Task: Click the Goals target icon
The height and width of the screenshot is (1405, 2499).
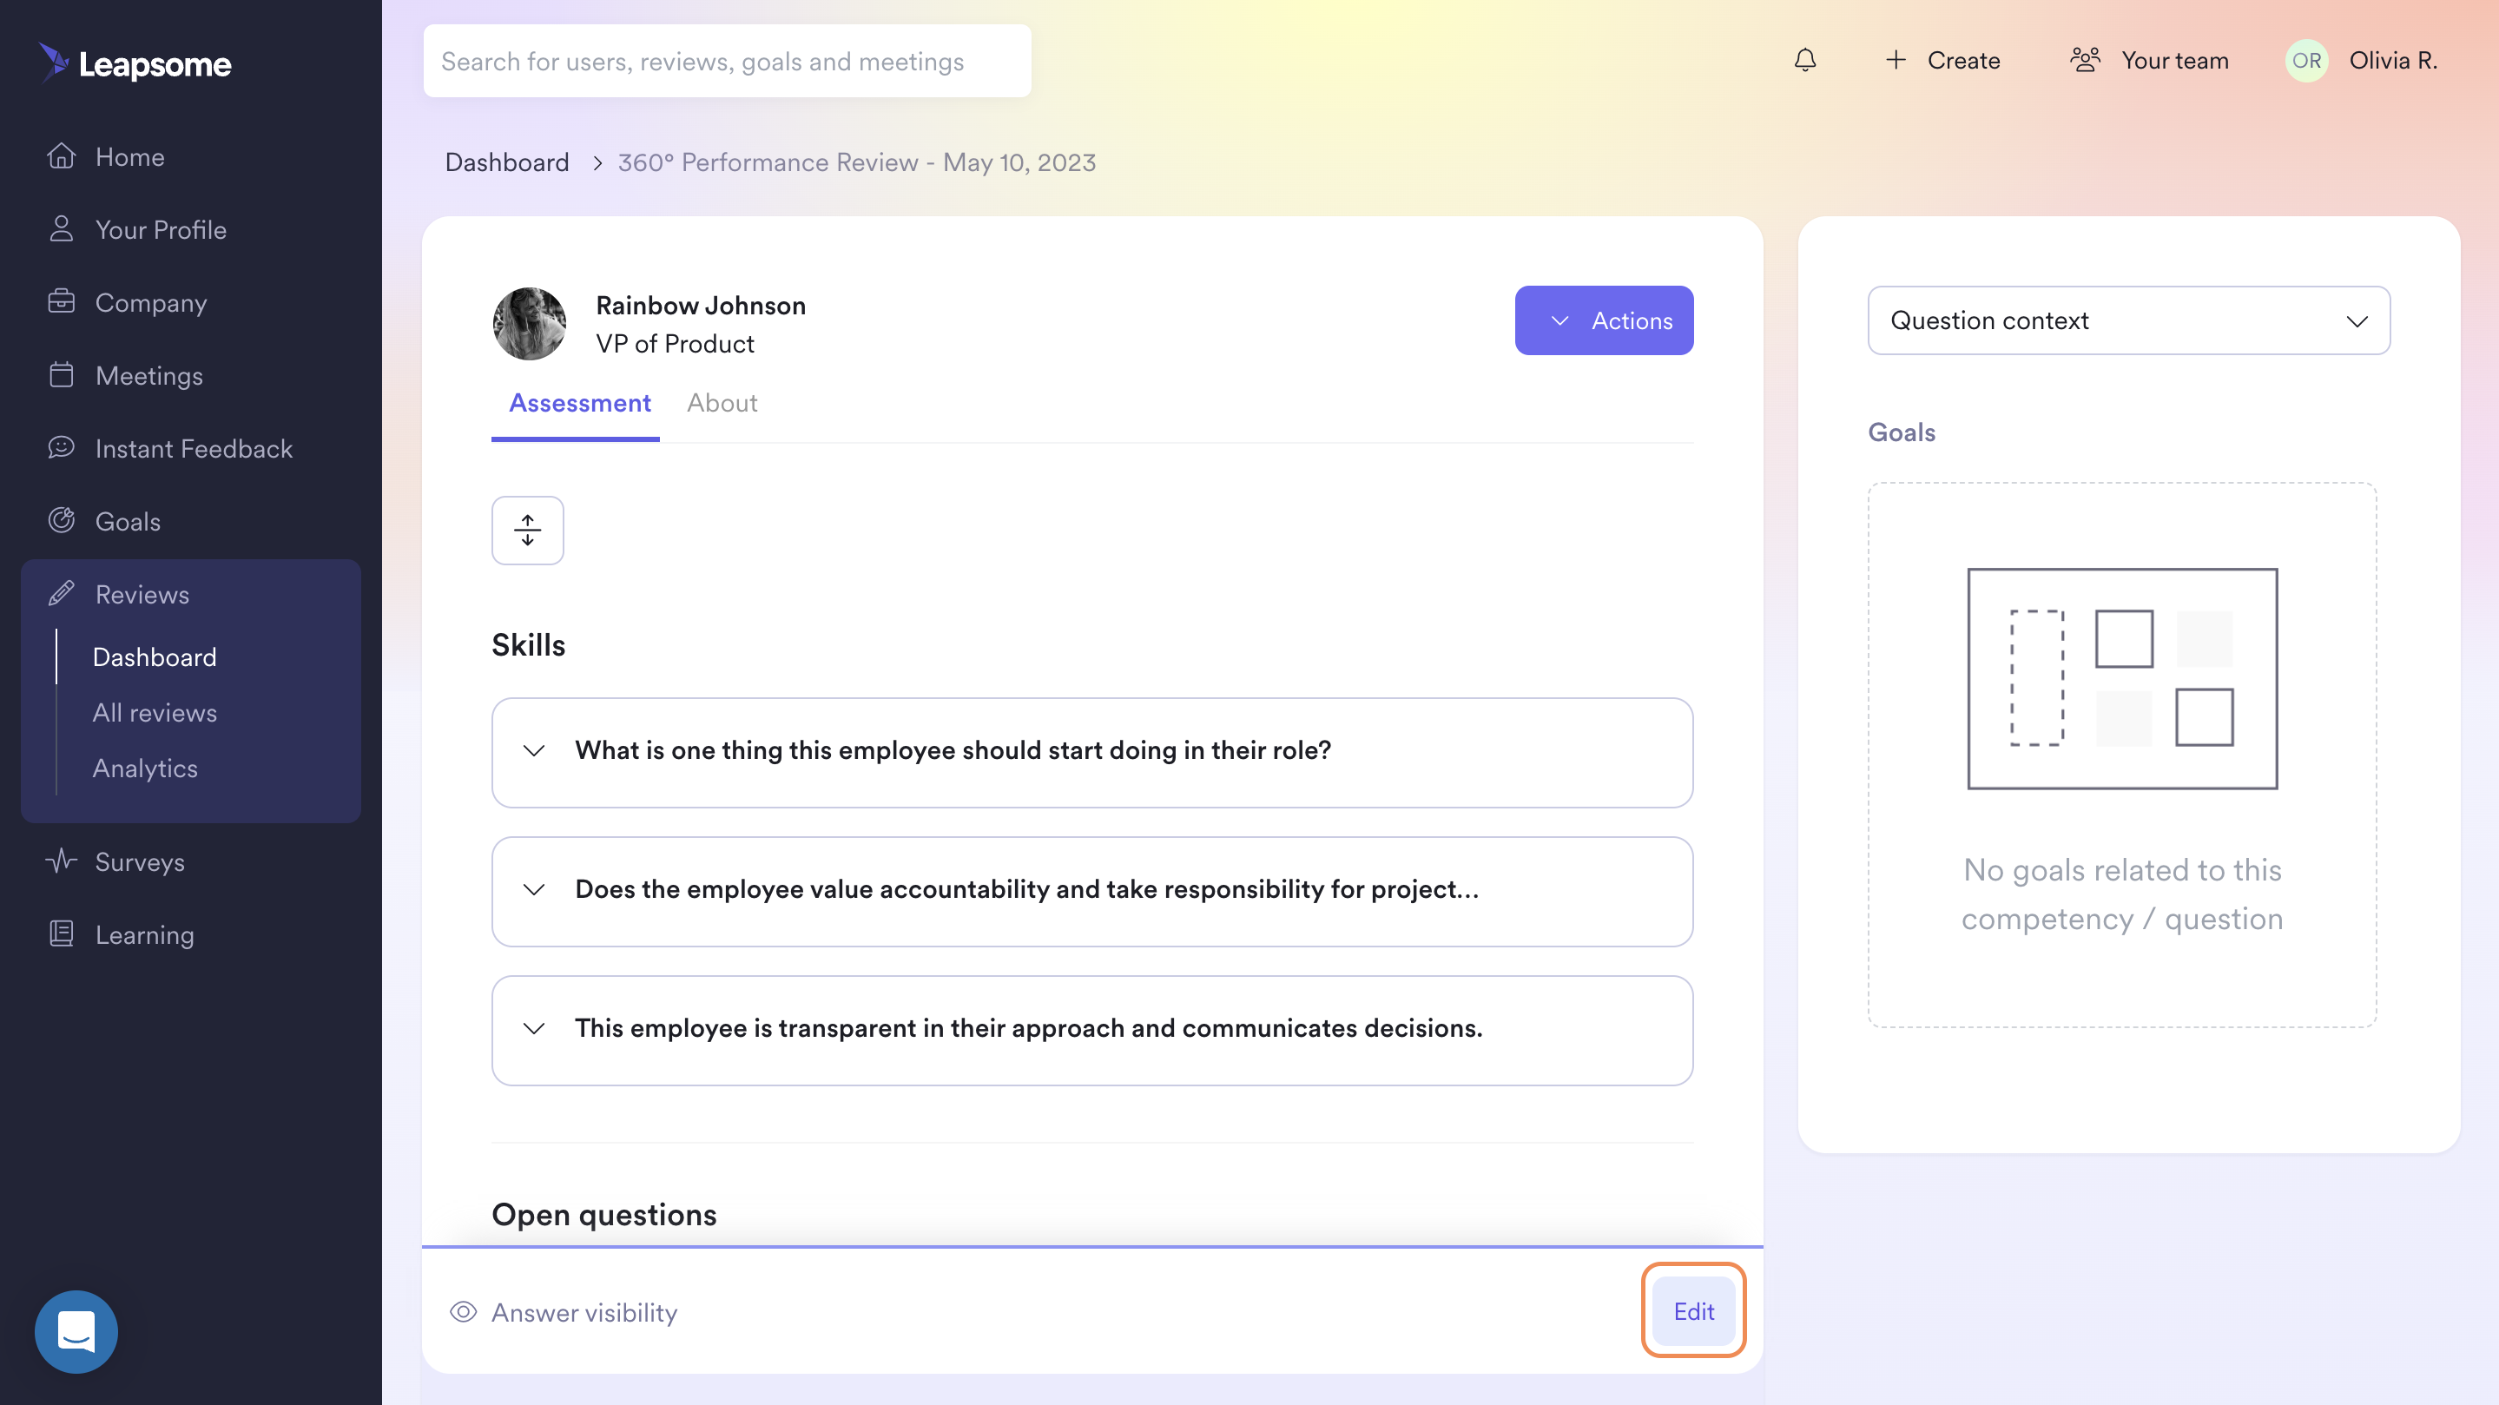Action: [61, 520]
